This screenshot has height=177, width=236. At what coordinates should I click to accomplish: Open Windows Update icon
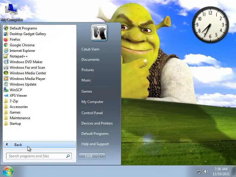click(6, 84)
